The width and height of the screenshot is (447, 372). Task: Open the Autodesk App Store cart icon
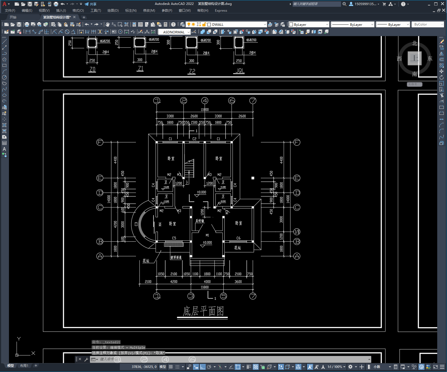pyautogui.click(x=384, y=4)
